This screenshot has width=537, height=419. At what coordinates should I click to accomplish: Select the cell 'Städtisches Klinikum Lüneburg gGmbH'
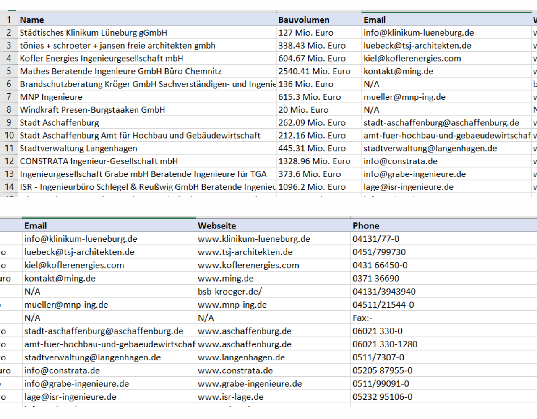pyautogui.click(x=147, y=33)
